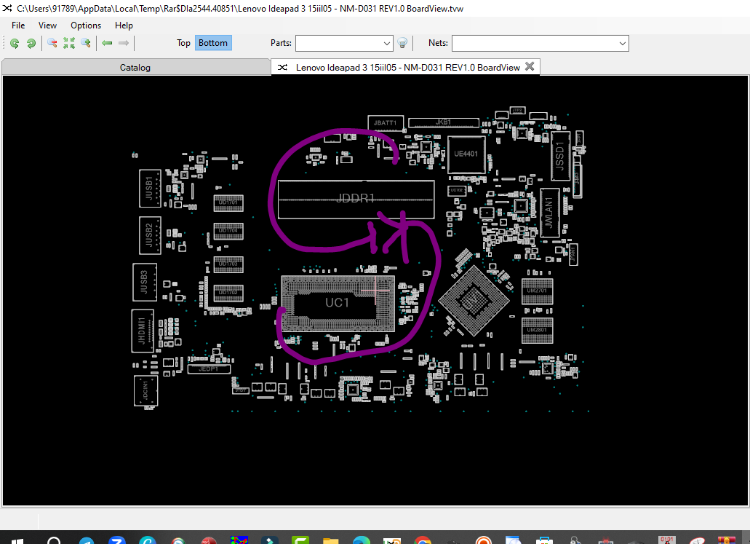750x544 pixels.
Task: Select the JDCIN1 power jack
Action: (146, 391)
